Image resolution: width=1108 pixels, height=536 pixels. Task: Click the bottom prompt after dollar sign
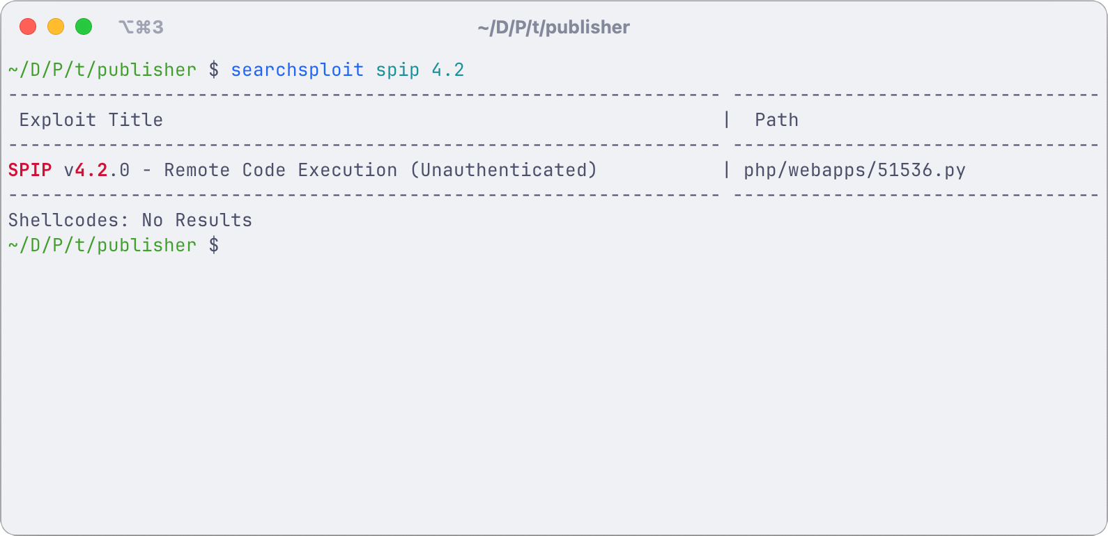230,245
